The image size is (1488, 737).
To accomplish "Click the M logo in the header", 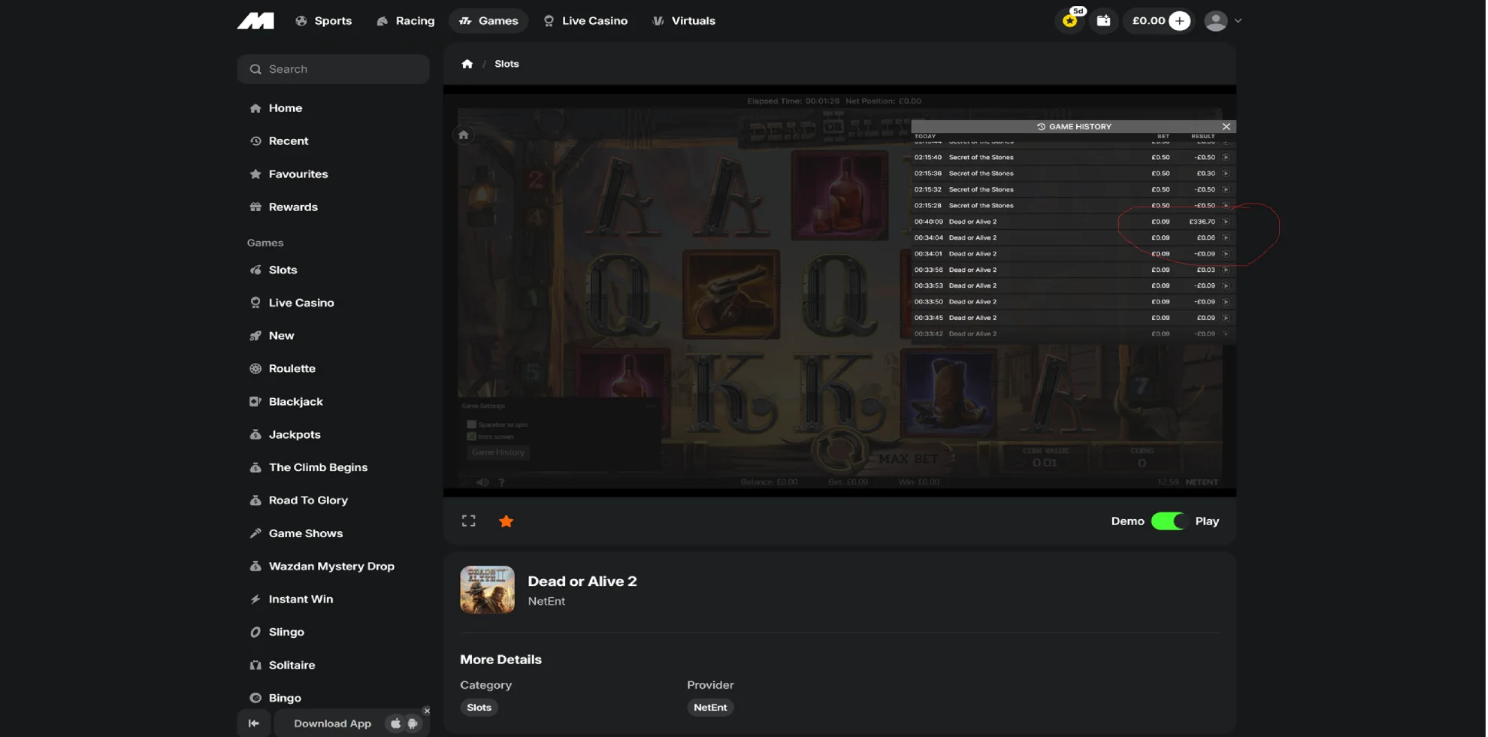I will click(256, 21).
